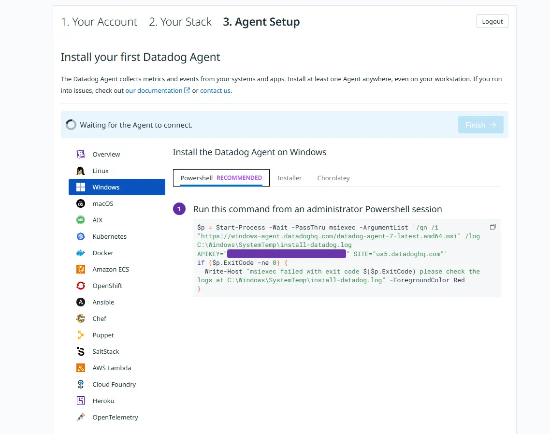
Task: Select Linux in the platform list
Action: tap(117, 171)
